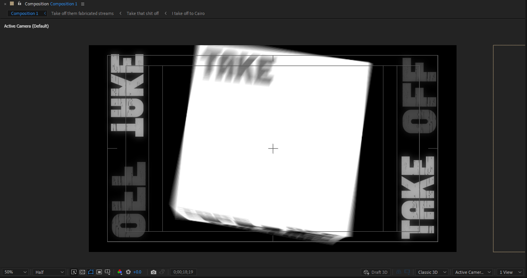The width and height of the screenshot is (527, 278).
Task: Switch to 'Take that shit off' tab
Action: [142, 13]
